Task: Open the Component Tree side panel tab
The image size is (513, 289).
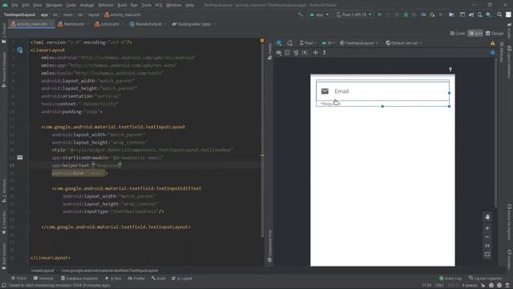Action: coord(270,246)
